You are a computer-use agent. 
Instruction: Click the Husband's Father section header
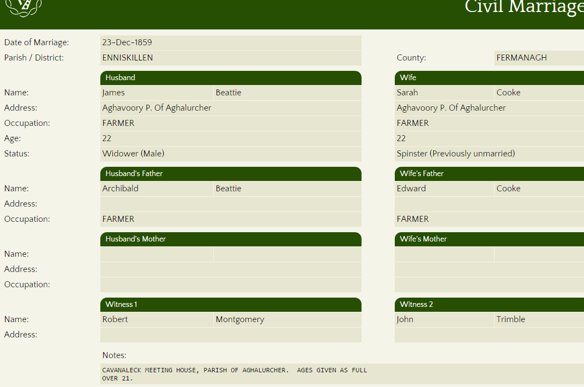(x=231, y=173)
